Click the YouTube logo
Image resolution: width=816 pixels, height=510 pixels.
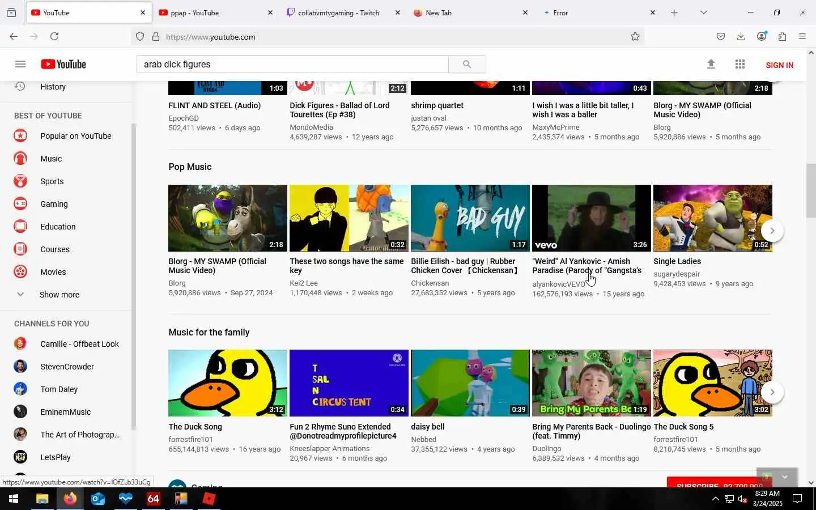(63, 64)
